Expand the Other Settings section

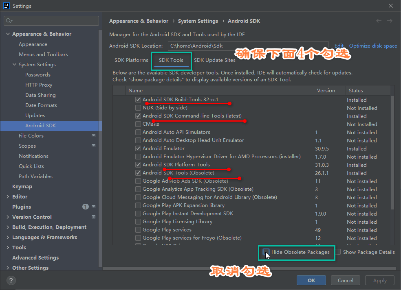[x=8, y=268]
